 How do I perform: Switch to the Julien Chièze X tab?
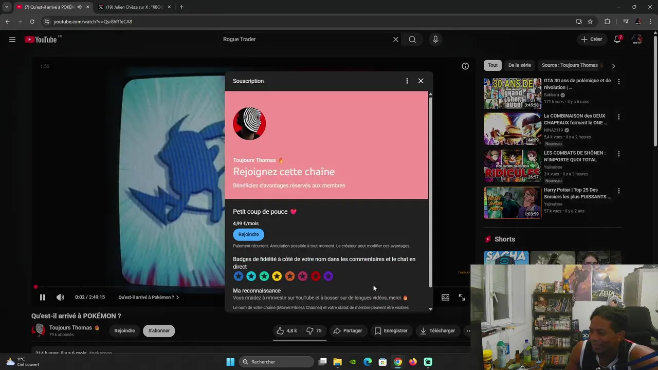coord(134,7)
